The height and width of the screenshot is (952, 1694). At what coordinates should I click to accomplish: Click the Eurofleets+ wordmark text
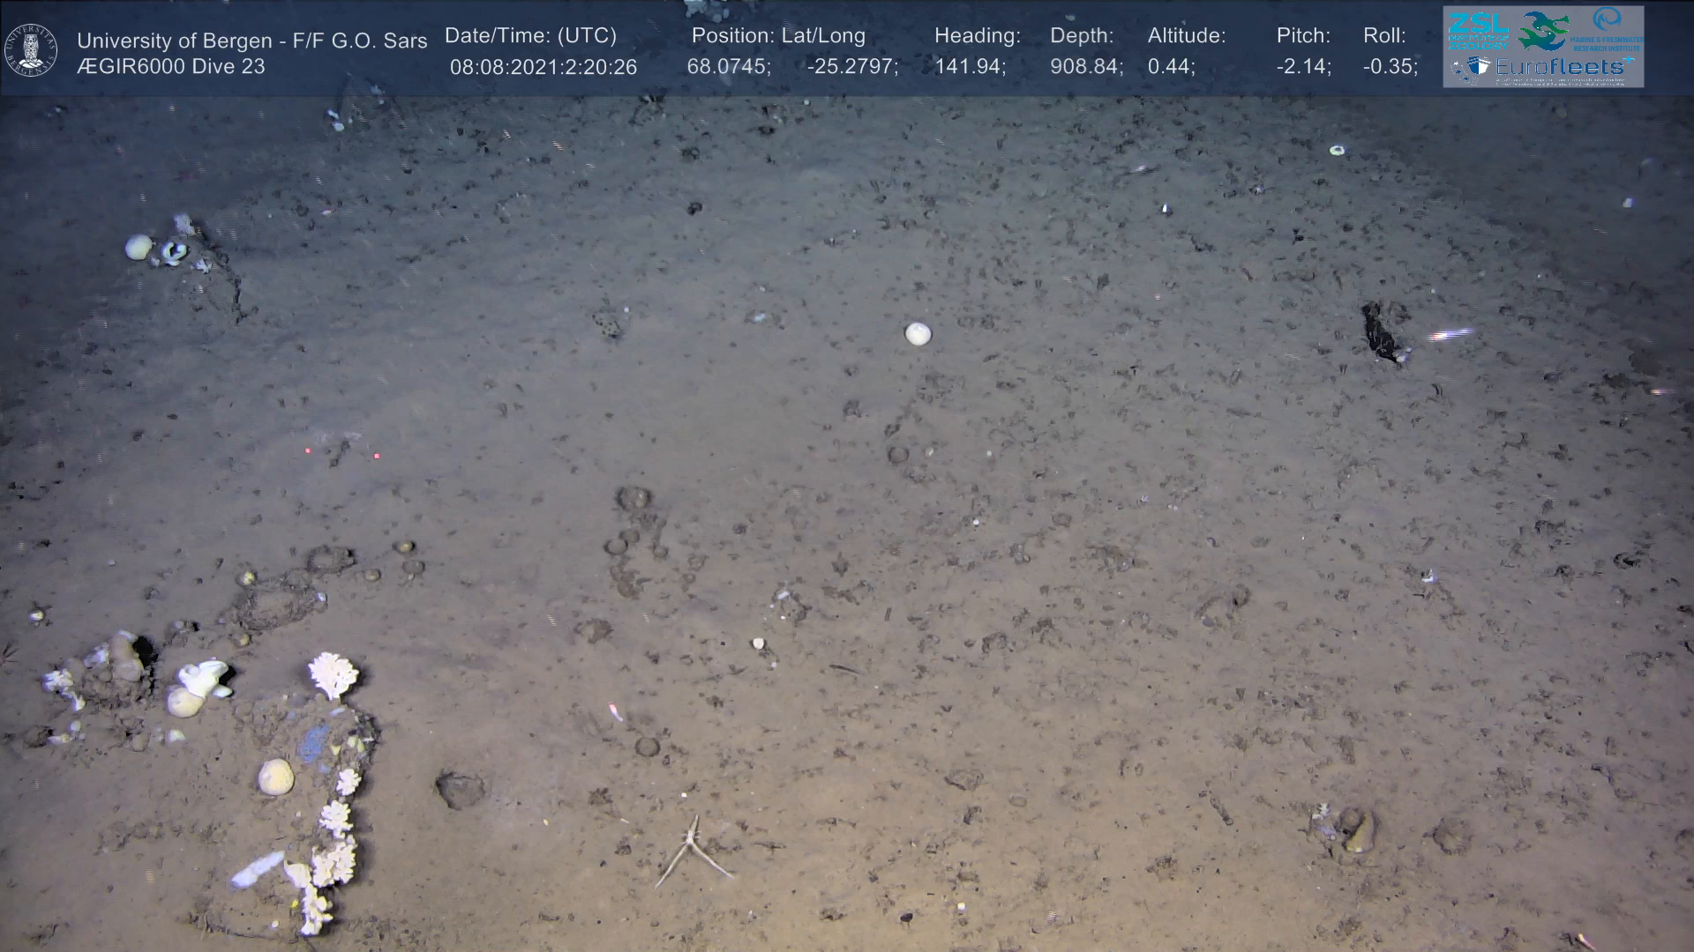coord(1560,67)
